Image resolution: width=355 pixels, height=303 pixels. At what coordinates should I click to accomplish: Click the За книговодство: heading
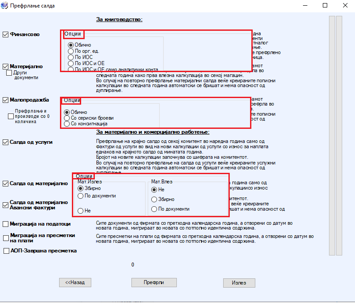tap(120, 19)
